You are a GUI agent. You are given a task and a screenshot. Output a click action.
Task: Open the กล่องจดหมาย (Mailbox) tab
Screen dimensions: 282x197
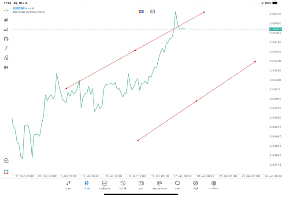(159, 185)
